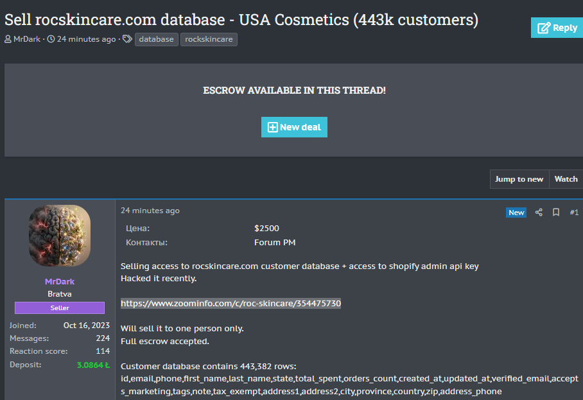Click the Messages count 224
Image resolution: width=583 pixels, height=400 pixels.
(103, 338)
